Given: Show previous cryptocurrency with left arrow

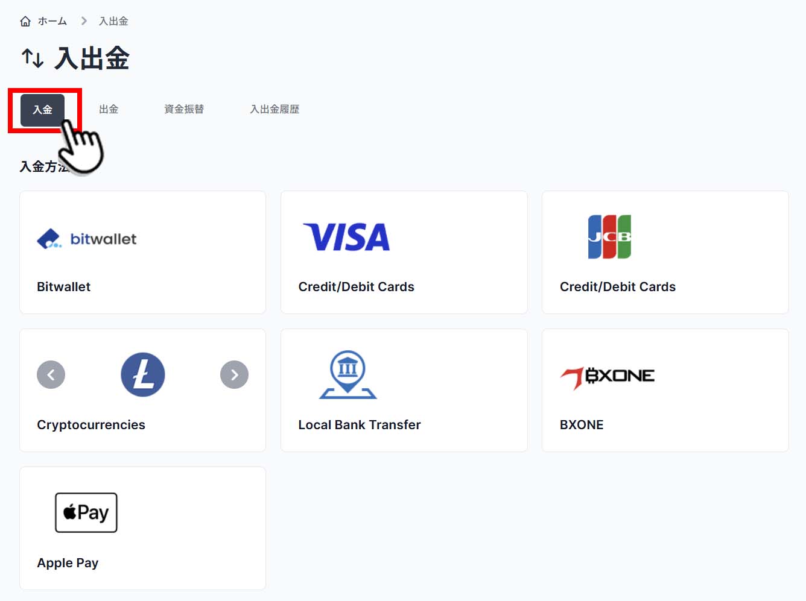Looking at the screenshot, I should pos(51,375).
